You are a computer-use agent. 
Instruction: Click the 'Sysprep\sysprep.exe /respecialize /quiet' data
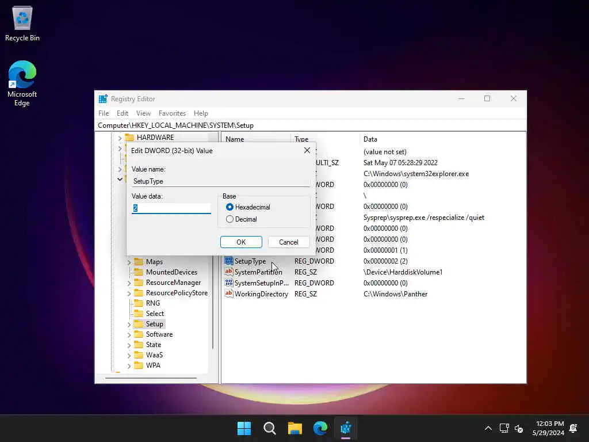(424, 217)
